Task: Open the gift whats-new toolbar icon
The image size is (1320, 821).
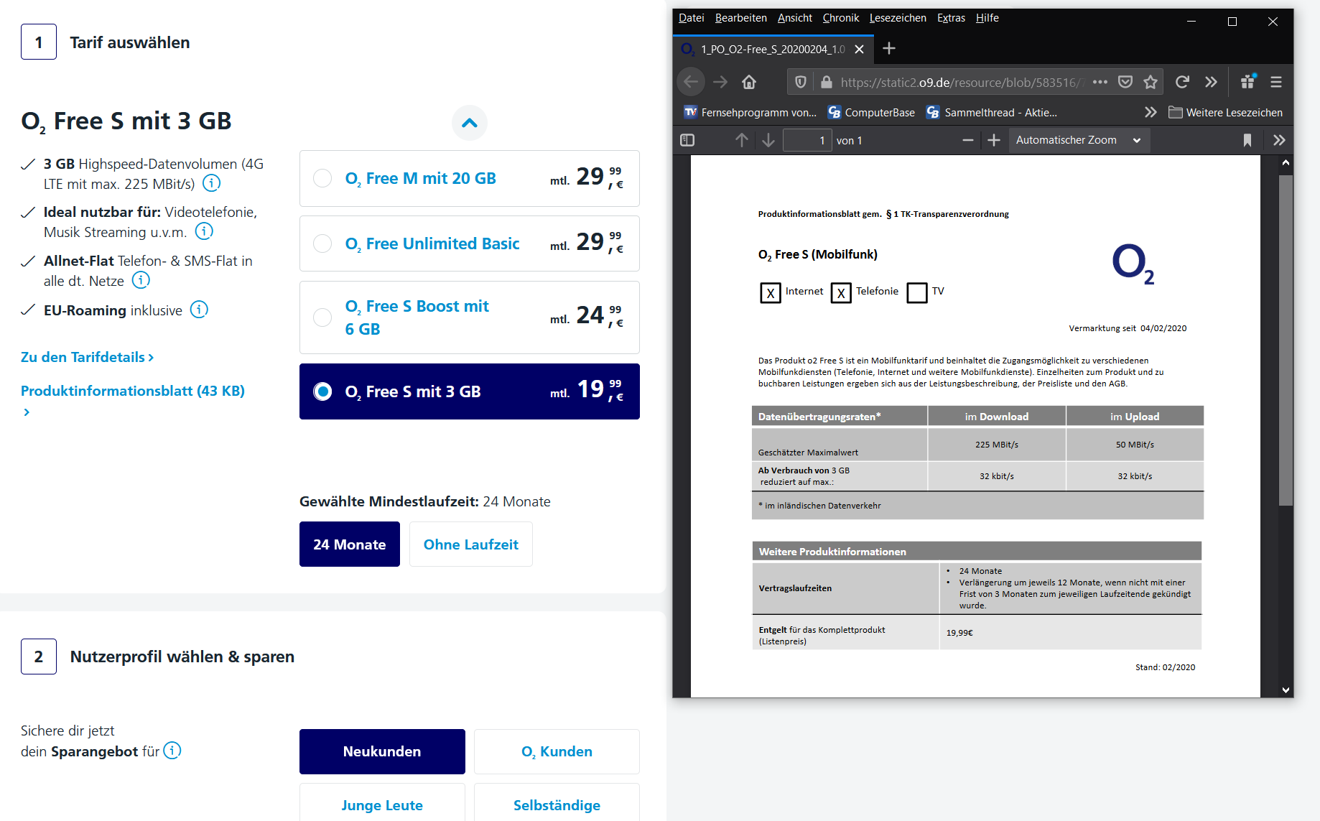Action: (x=1248, y=81)
